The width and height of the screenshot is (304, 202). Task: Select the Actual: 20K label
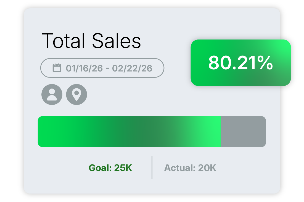pos(190,168)
